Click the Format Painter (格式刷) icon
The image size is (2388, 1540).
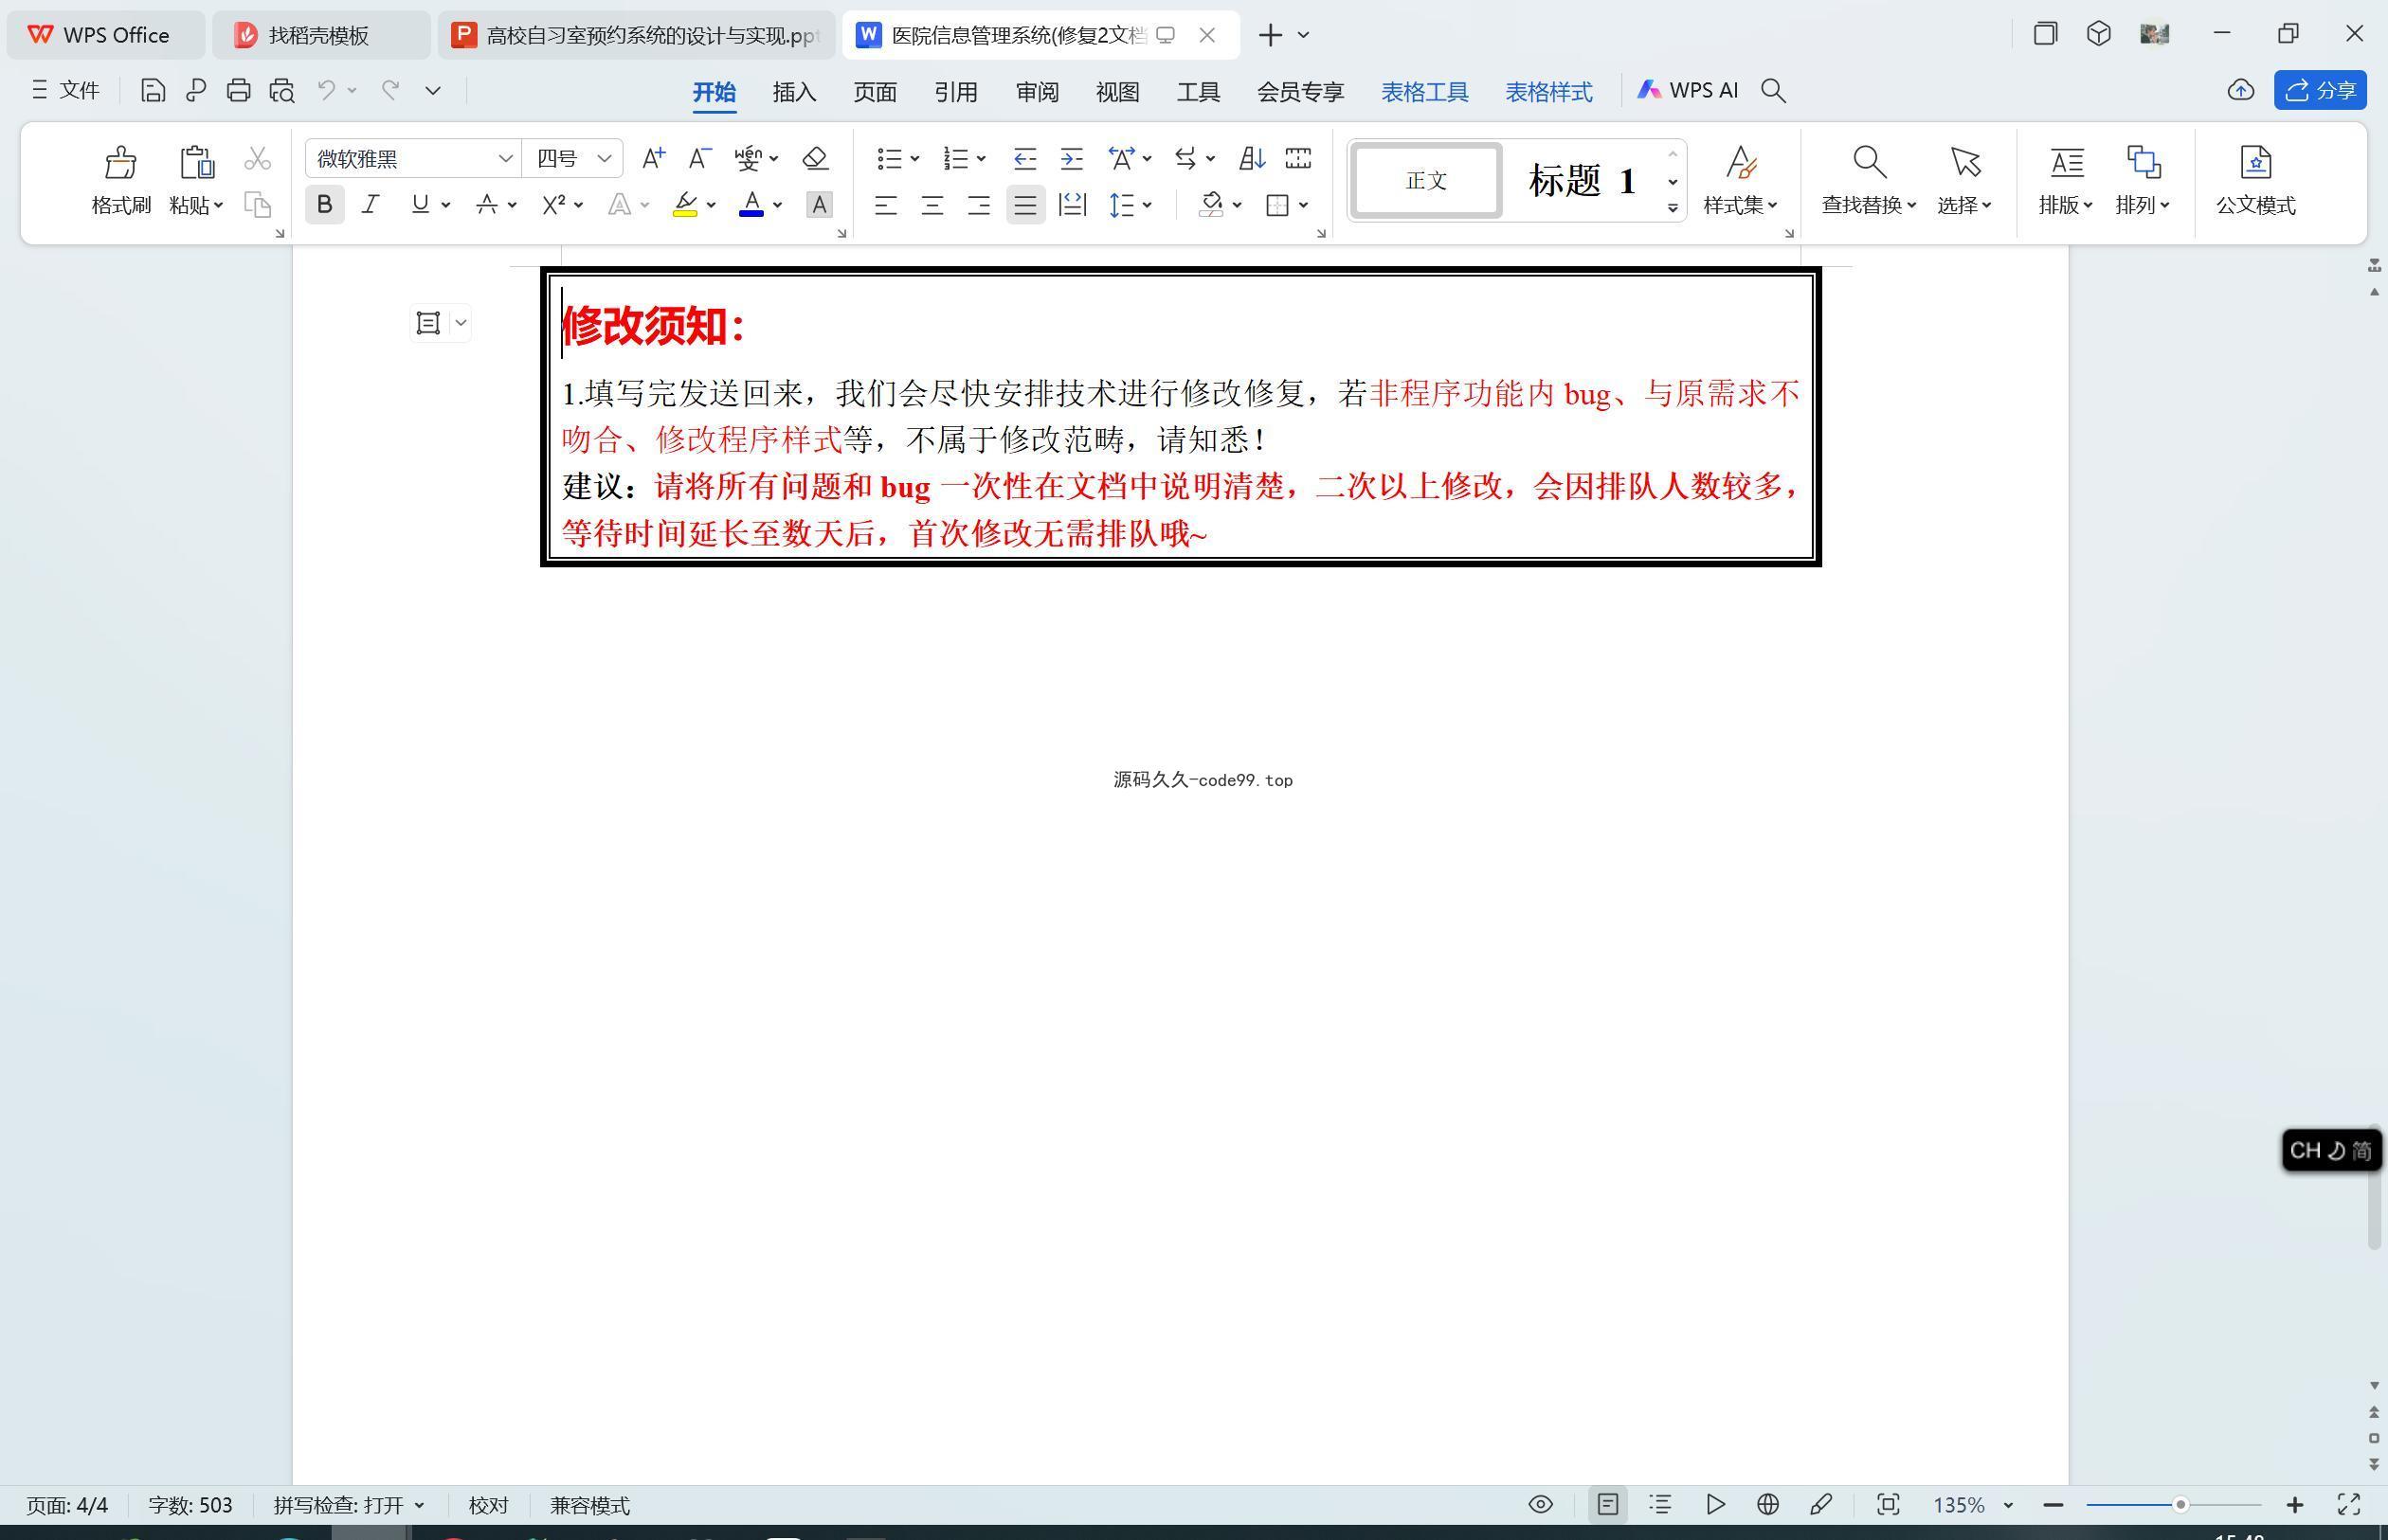coord(120,162)
